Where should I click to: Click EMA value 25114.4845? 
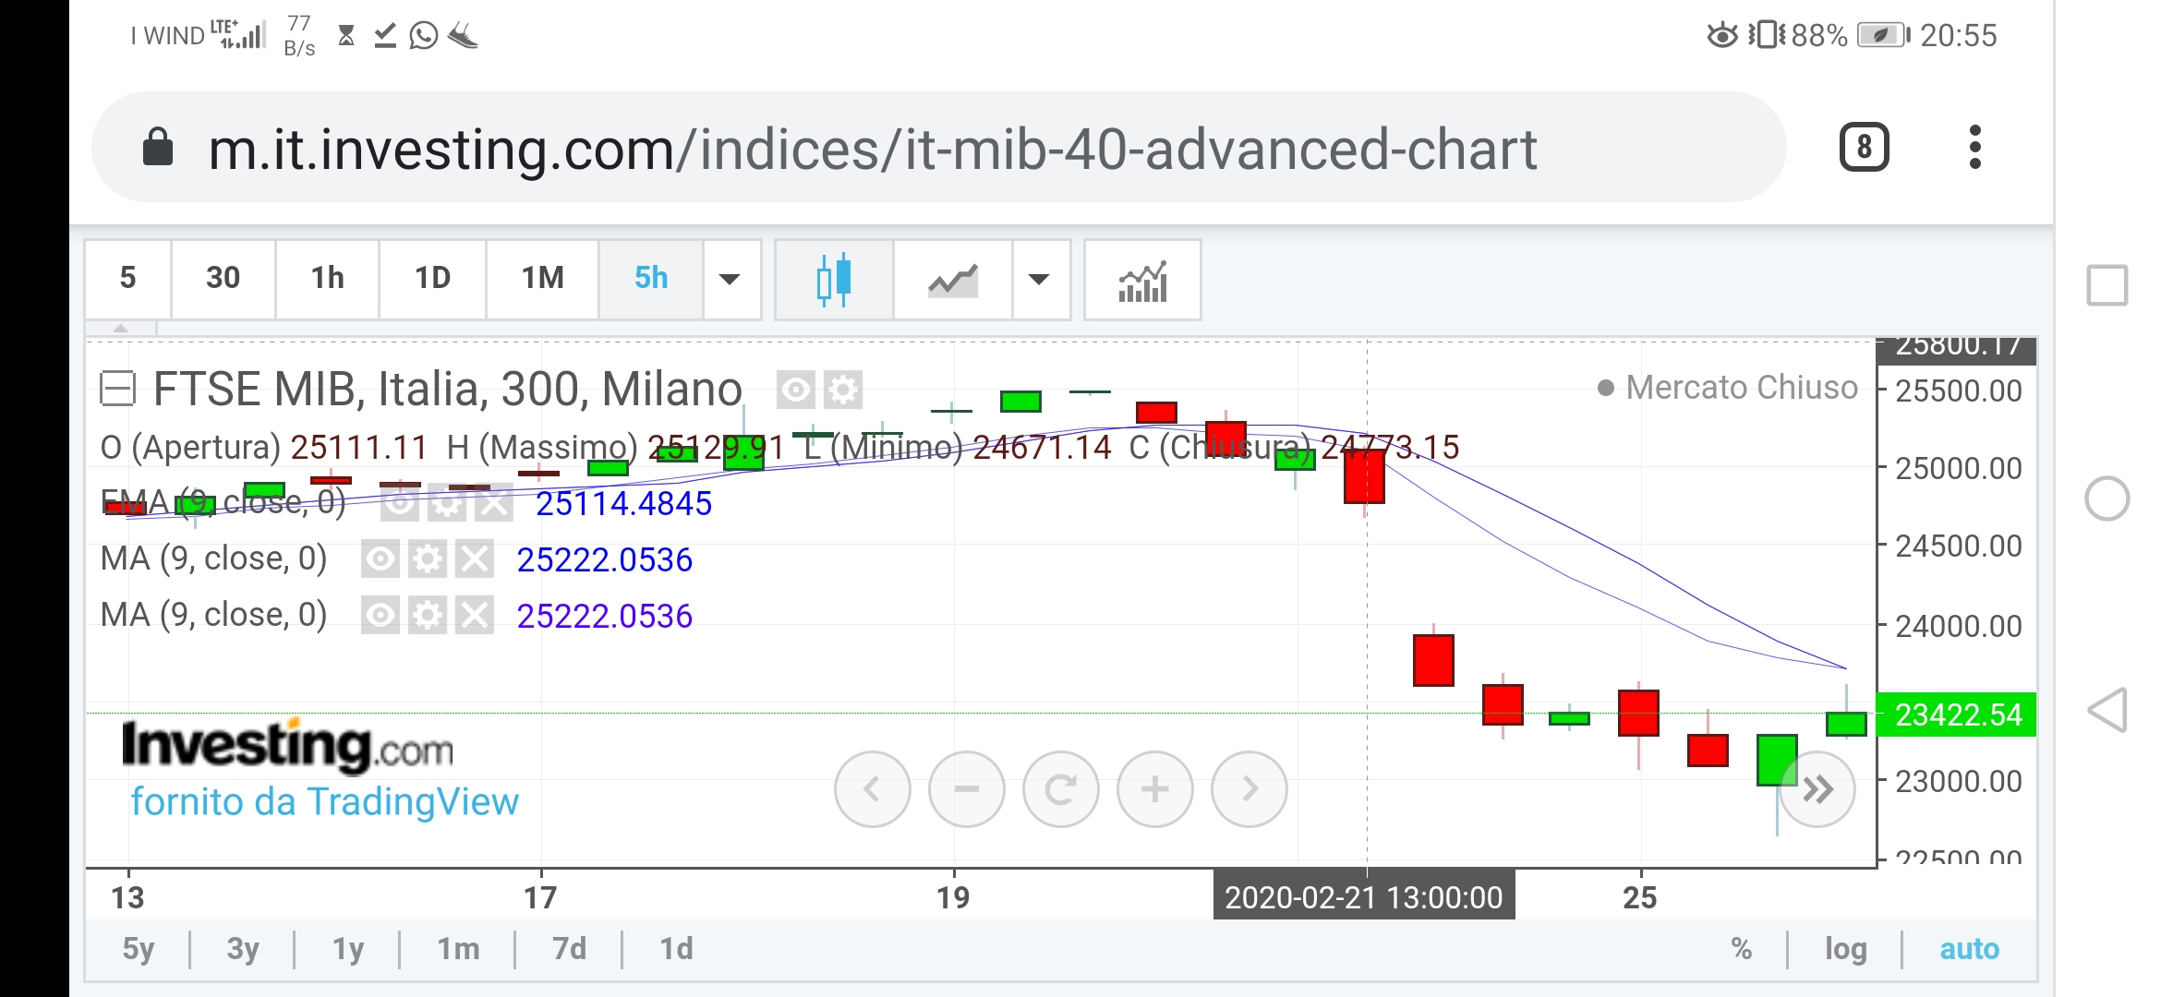click(x=623, y=504)
